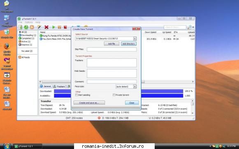Screen dimensions: 239x149
Task: Click the red network status icon in status bar
Action: click(x=99, y=118)
